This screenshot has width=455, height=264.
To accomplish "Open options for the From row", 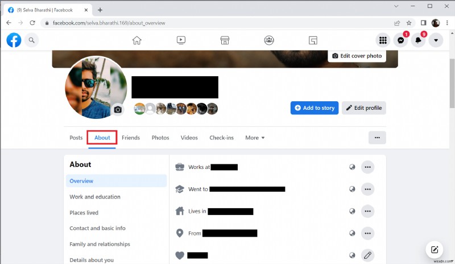I will pyautogui.click(x=367, y=233).
